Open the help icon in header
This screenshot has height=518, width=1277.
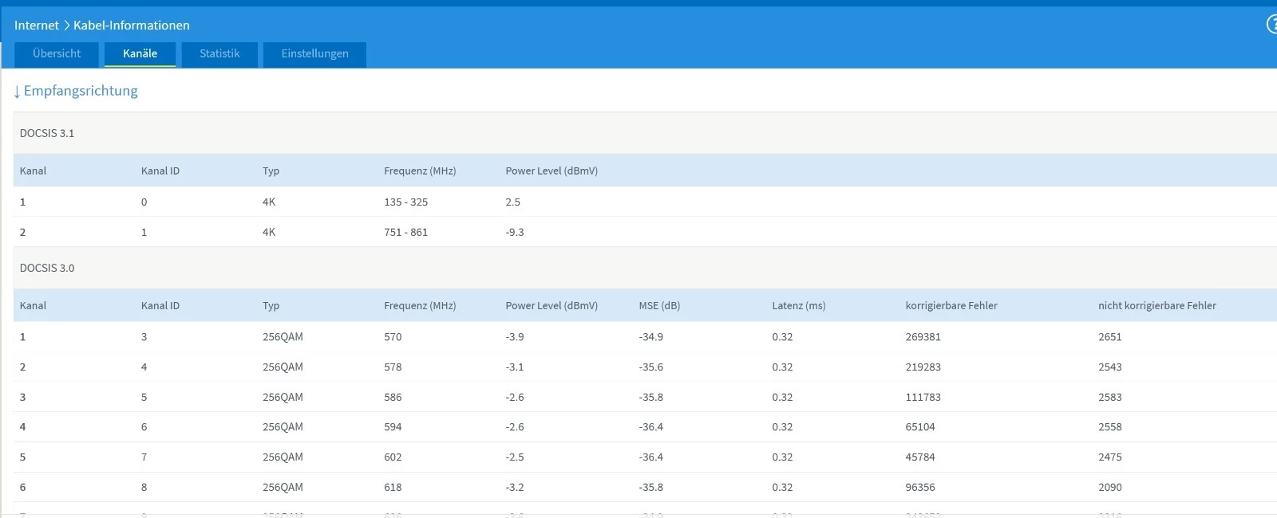coord(1272,24)
